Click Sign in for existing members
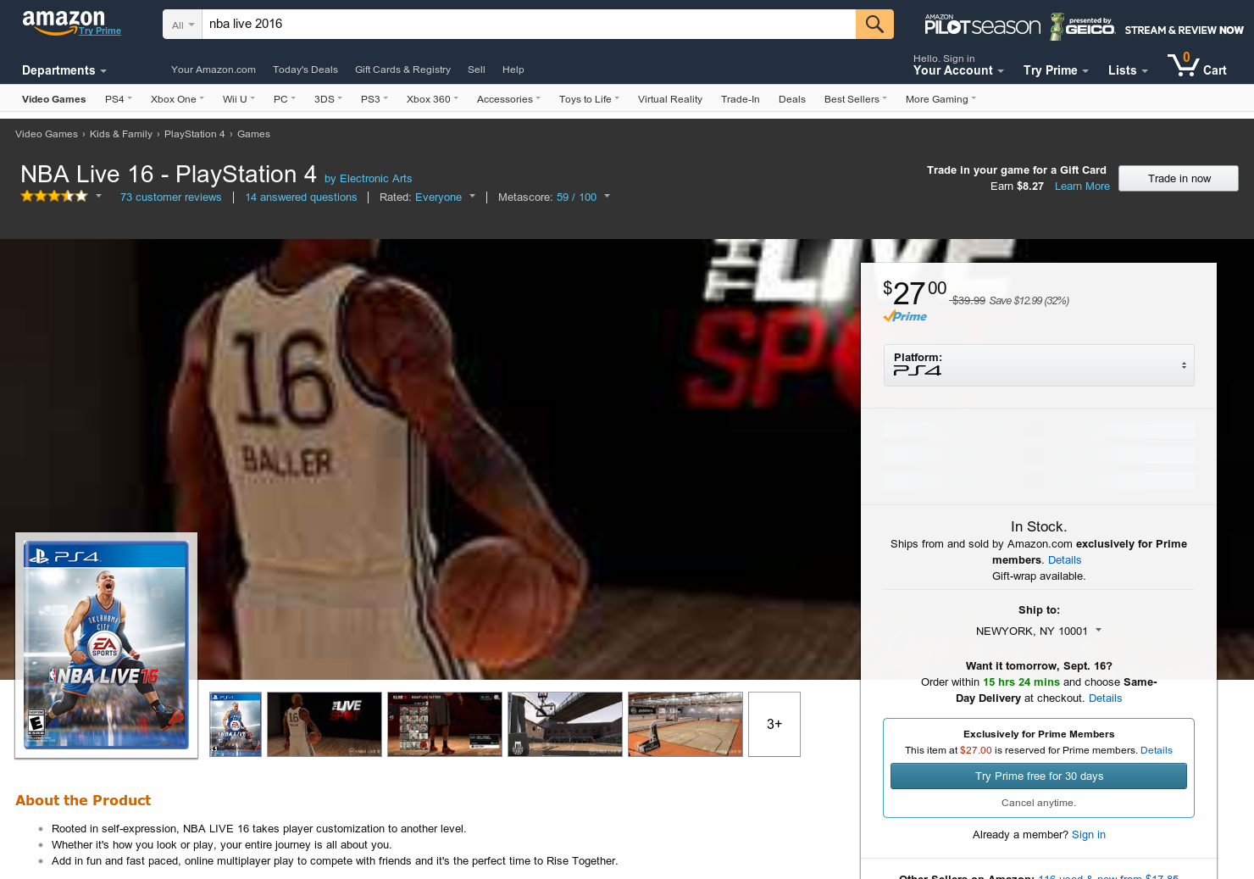This screenshot has width=1254, height=879. pyautogui.click(x=1089, y=835)
